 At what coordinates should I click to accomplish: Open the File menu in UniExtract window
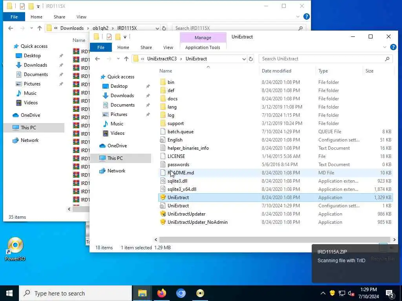pos(101,47)
